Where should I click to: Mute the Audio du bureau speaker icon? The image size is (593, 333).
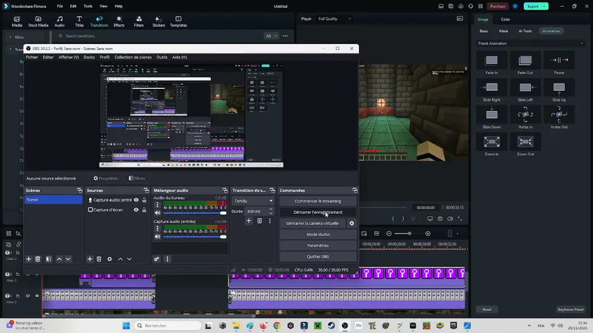157,213
